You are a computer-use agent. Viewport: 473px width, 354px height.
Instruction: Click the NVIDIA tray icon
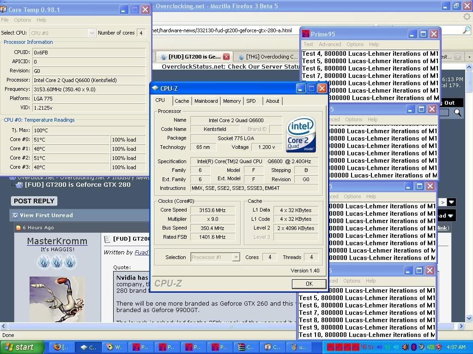tap(431, 347)
